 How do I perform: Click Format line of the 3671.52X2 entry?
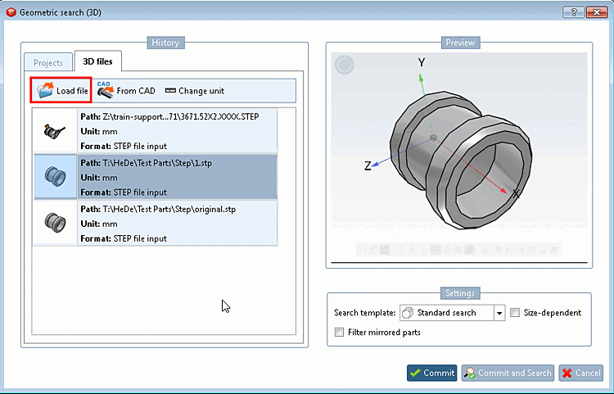click(x=124, y=146)
